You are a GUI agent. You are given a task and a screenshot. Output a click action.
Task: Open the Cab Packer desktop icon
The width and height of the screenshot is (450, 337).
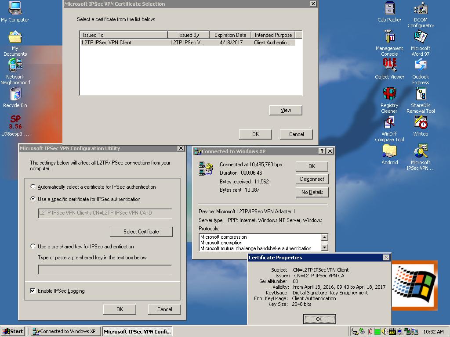[389, 9]
